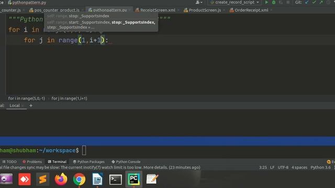Open the create_record_script run configuration dropdown

[234, 2]
